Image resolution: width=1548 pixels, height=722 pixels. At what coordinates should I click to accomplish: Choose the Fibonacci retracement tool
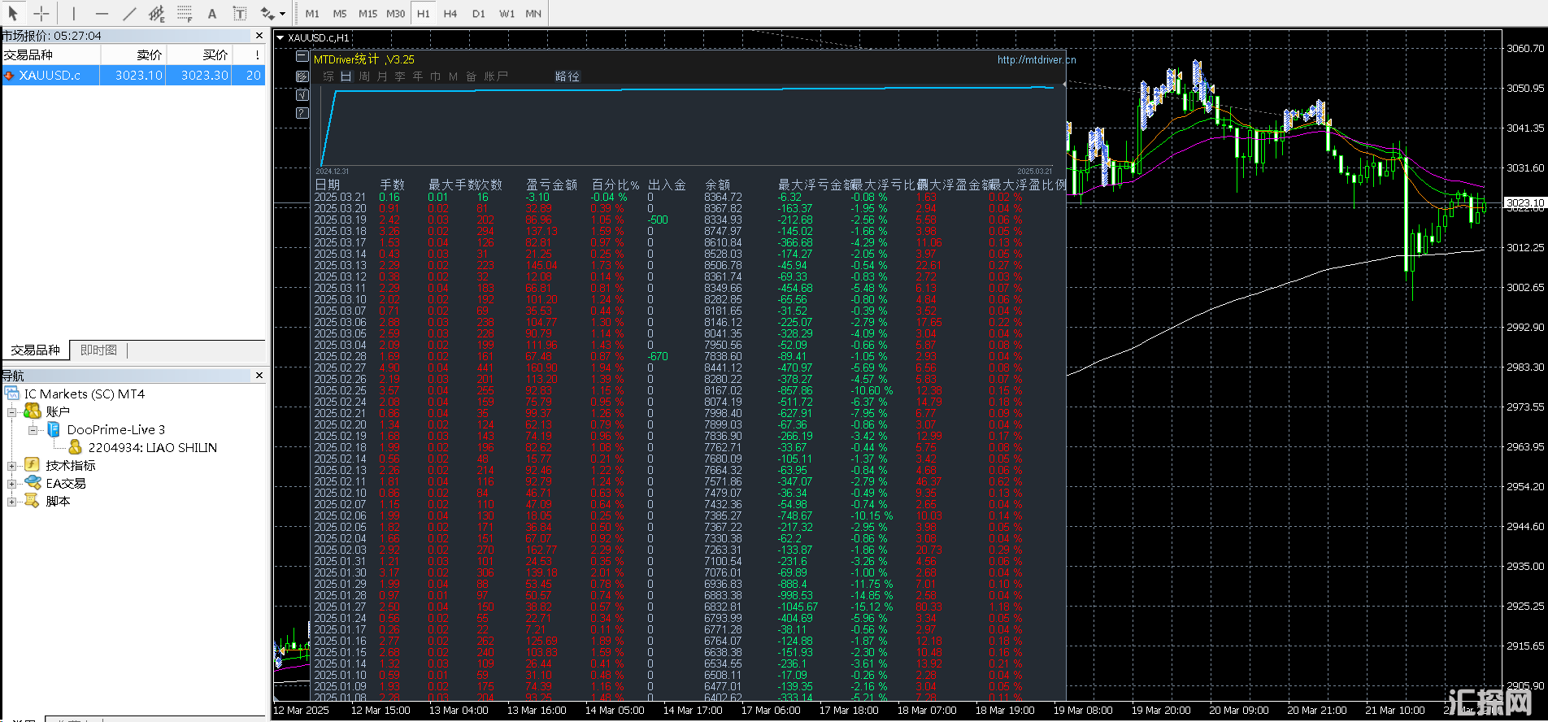click(x=185, y=14)
